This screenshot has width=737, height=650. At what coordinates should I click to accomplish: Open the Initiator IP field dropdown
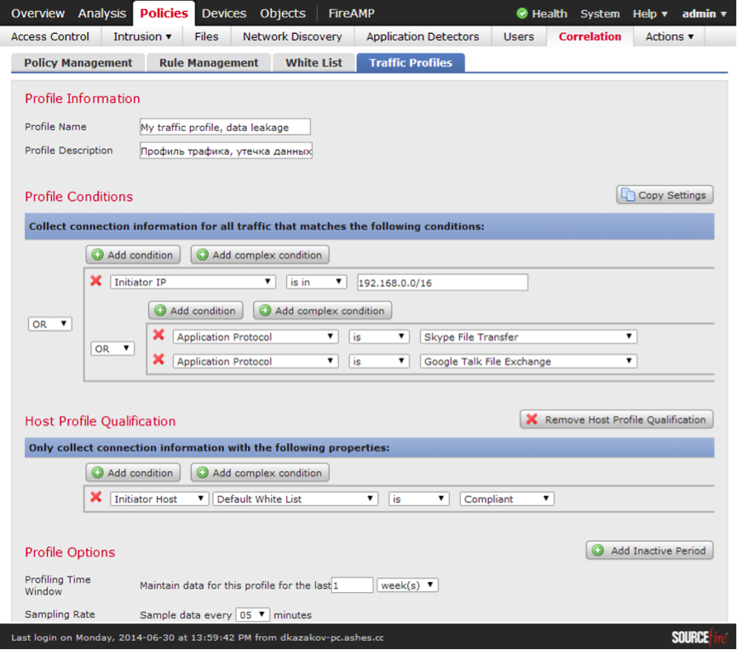193,282
